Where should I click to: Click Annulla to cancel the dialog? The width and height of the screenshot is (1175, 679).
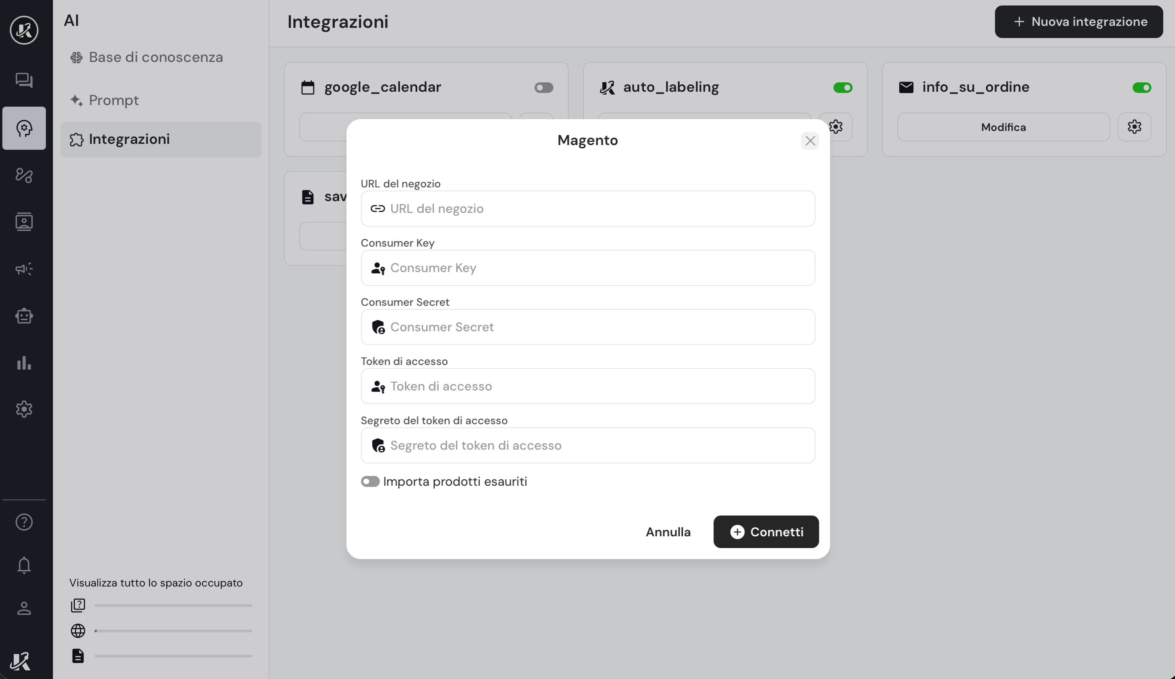pos(668,532)
